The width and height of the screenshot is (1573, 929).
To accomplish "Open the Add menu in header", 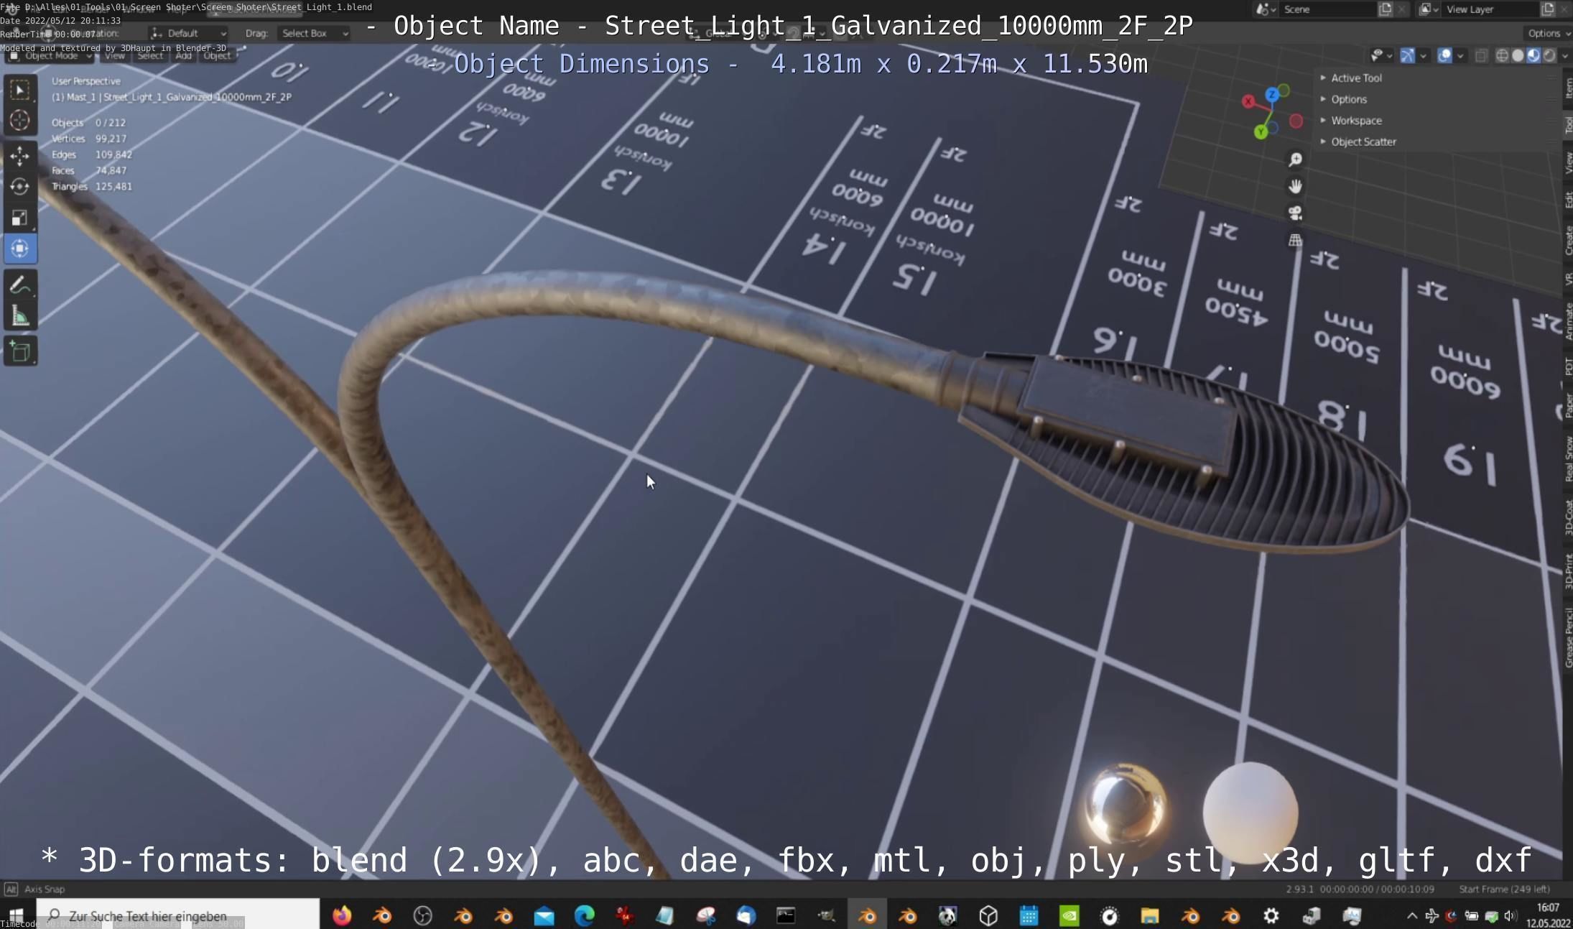I will (183, 55).
